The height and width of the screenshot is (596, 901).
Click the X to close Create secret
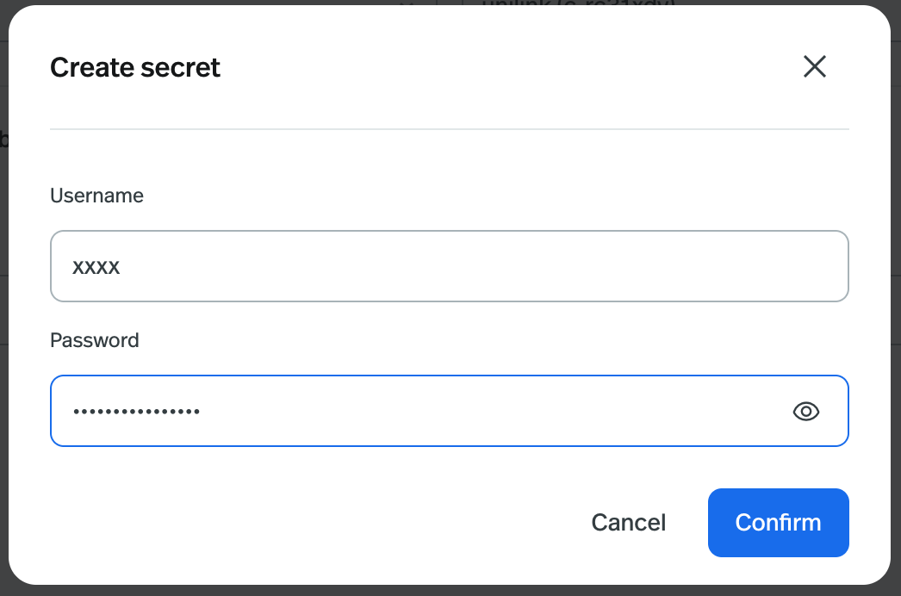814,66
